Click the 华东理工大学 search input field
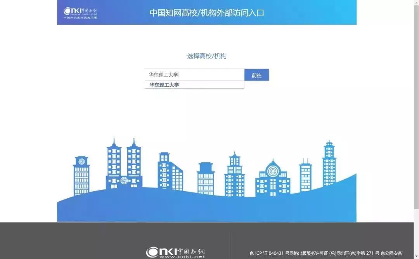Image resolution: width=419 pixels, height=259 pixels. point(194,75)
